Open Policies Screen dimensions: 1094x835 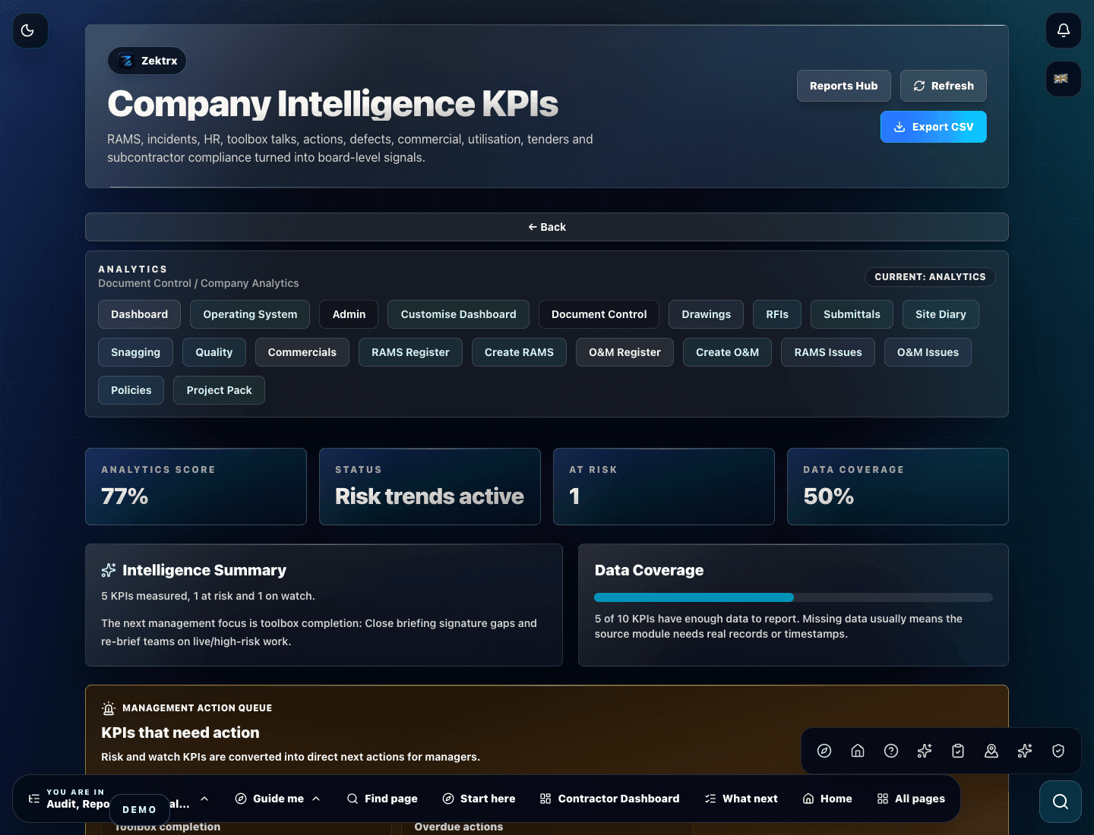click(x=131, y=390)
